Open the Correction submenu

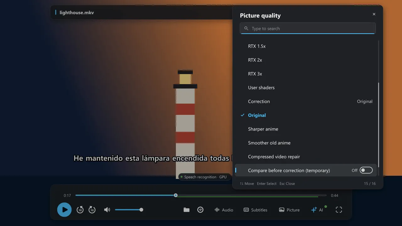coord(306,101)
